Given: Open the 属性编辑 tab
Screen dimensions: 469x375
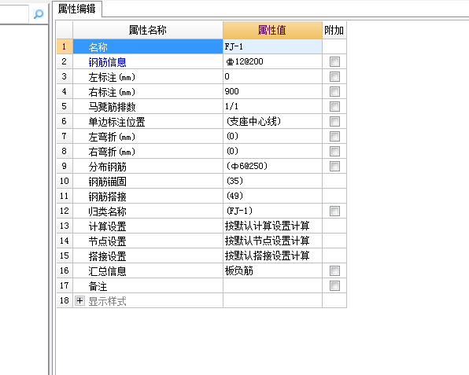Looking at the screenshot, I should (x=77, y=9).
